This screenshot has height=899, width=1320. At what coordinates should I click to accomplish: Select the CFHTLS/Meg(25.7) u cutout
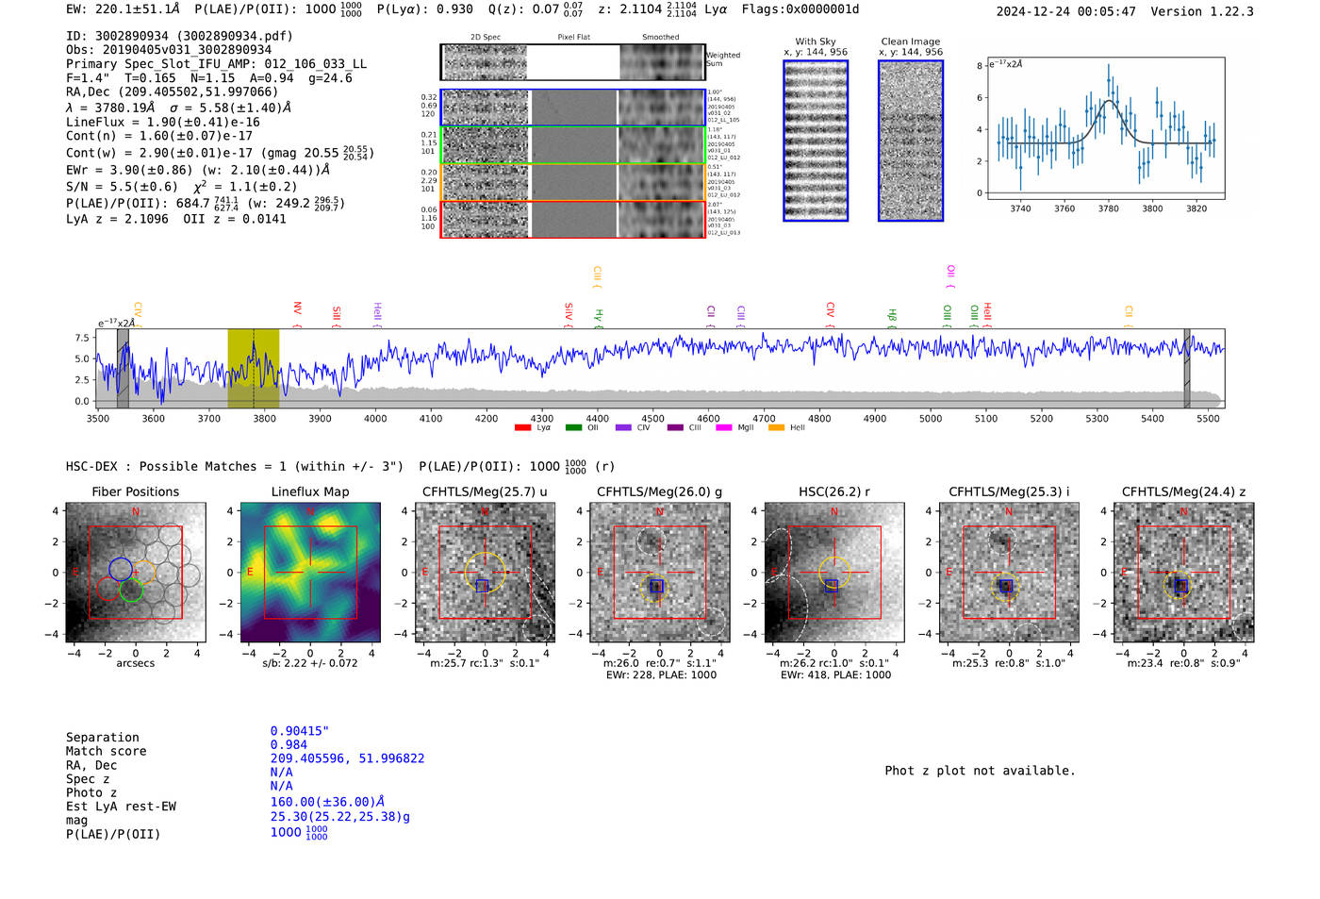[485, 573]
